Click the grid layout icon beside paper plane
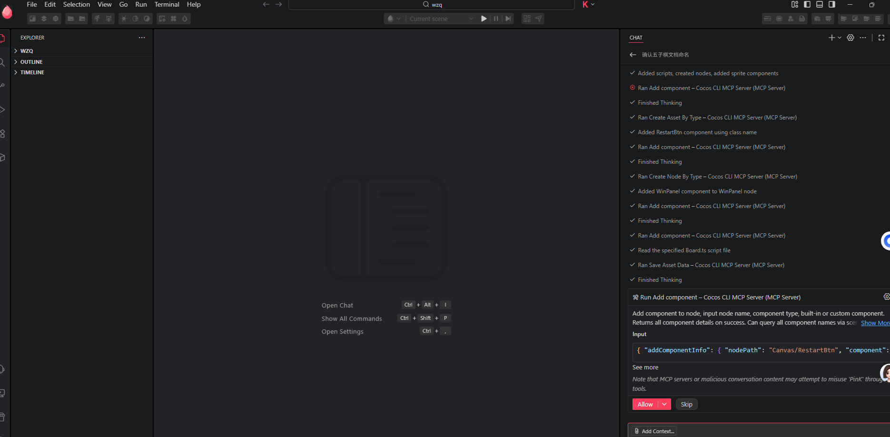890x437 pixels. coord(527,19)
